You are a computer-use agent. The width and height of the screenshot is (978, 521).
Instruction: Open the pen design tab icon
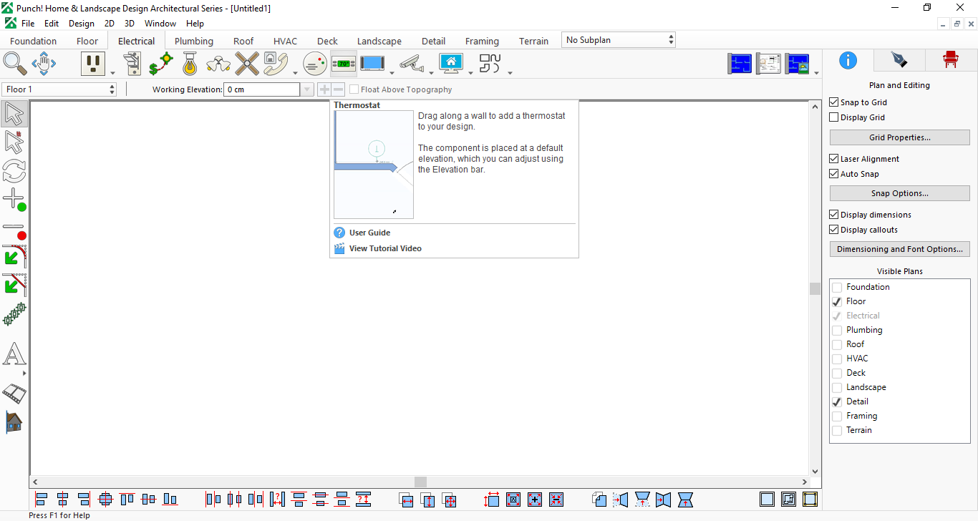pyautogui.click(x=899, y=59)
